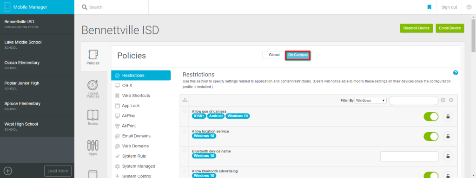Click the search magnifier icon
Screen dimensions: 476x178
[x=85, y=7]
